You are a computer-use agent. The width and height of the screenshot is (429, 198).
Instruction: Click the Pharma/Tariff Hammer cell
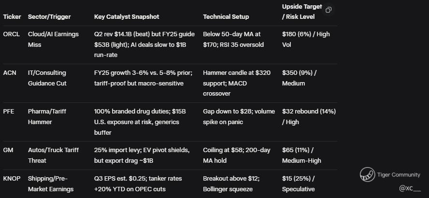[47, 117]
